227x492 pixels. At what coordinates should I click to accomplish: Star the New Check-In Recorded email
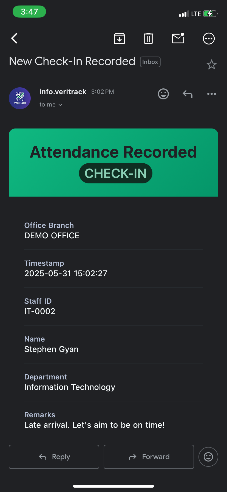click(x=211, y=65)
